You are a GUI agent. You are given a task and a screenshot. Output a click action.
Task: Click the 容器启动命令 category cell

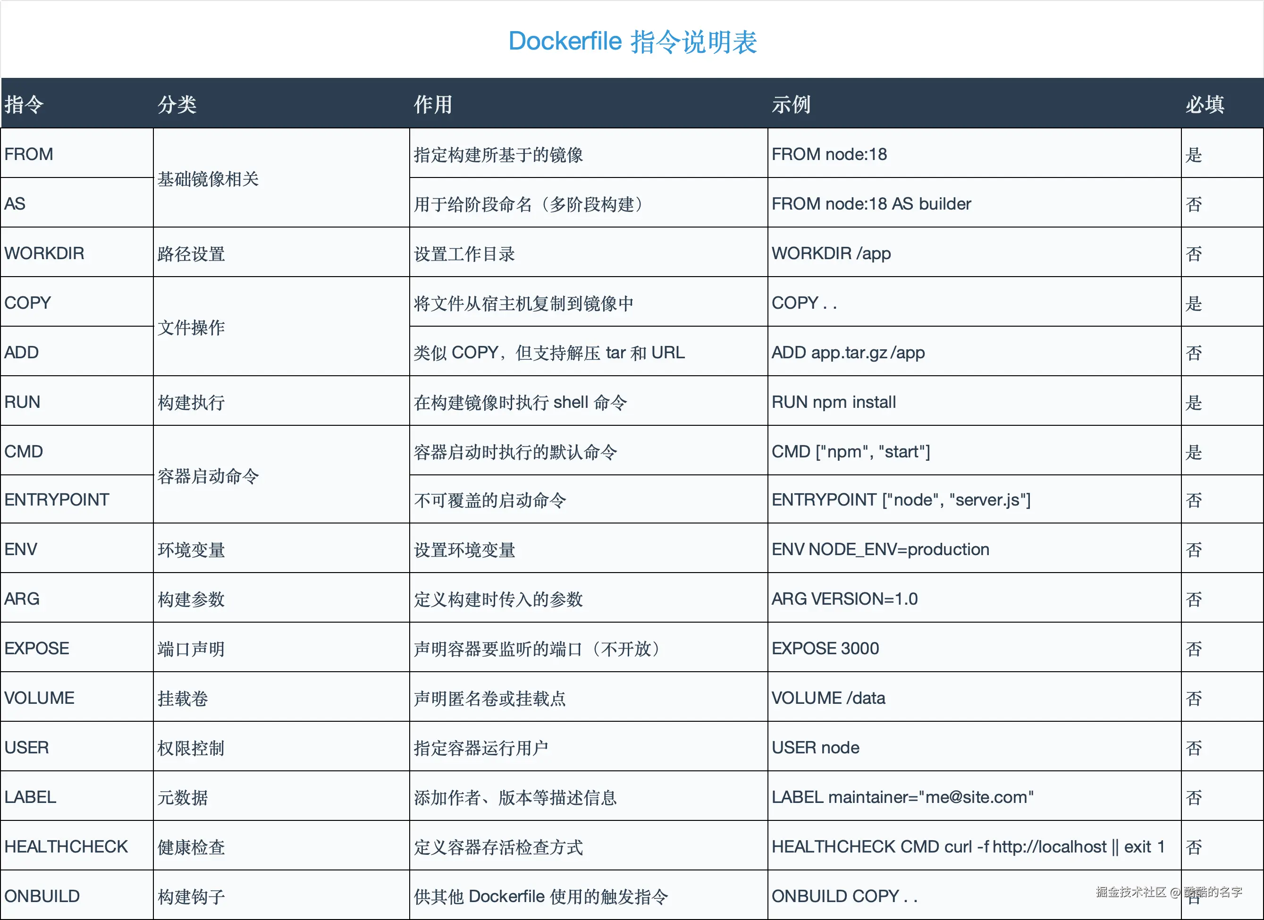coord(208,476)
